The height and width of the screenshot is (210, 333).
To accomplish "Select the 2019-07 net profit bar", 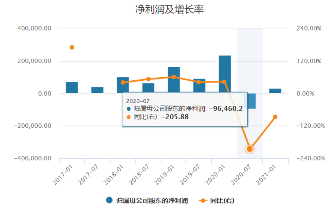I will click(x=199, y=85).
